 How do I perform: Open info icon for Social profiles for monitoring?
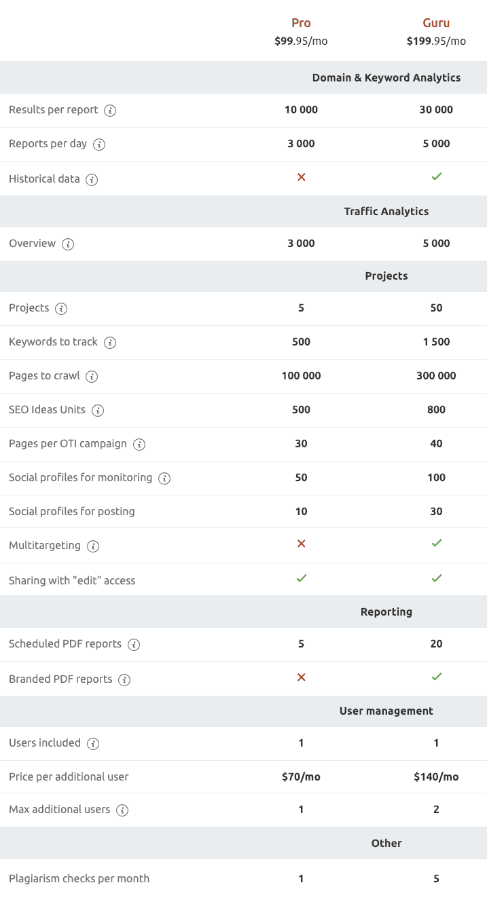164,478
